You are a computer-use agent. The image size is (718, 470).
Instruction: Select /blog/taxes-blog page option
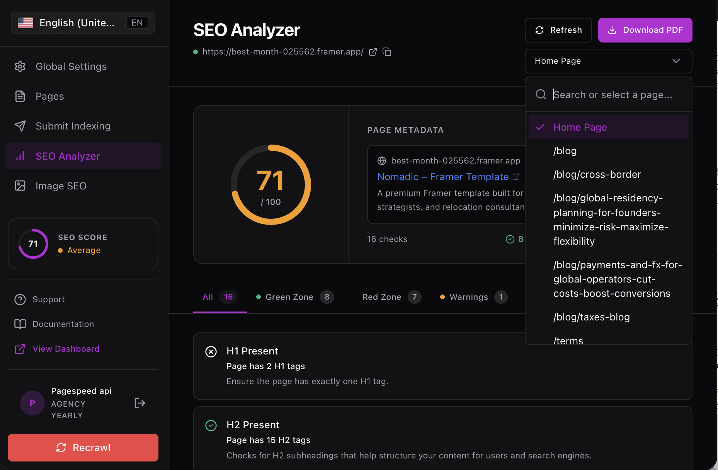(x=608, y=317)
